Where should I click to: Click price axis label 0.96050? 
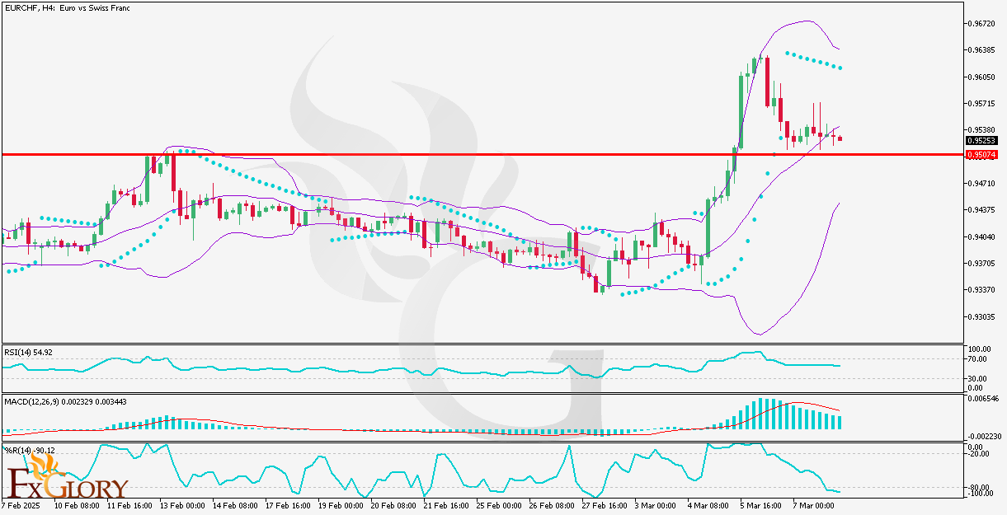tap(980, 77)
